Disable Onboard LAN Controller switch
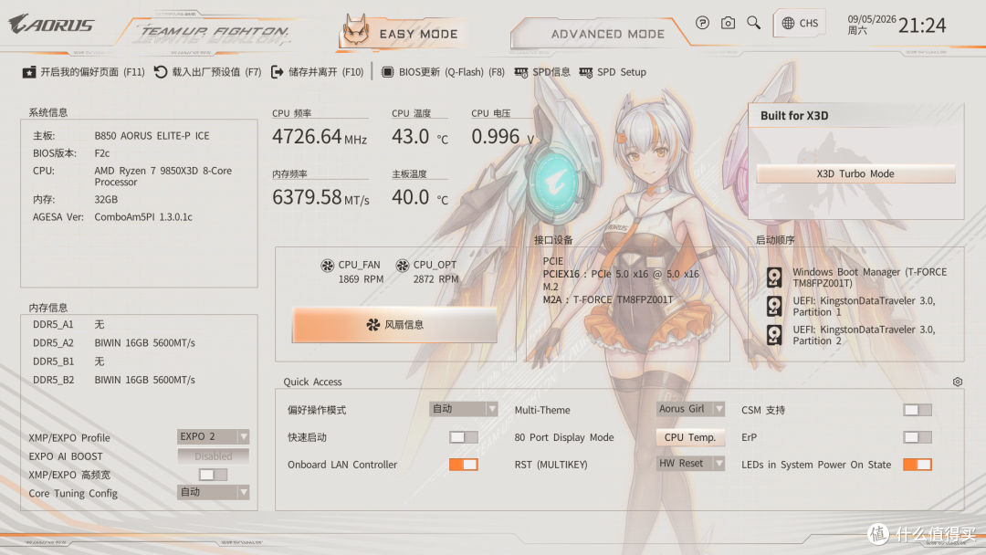986x555 pixels. pyautogui.click(x=464, y=465)
